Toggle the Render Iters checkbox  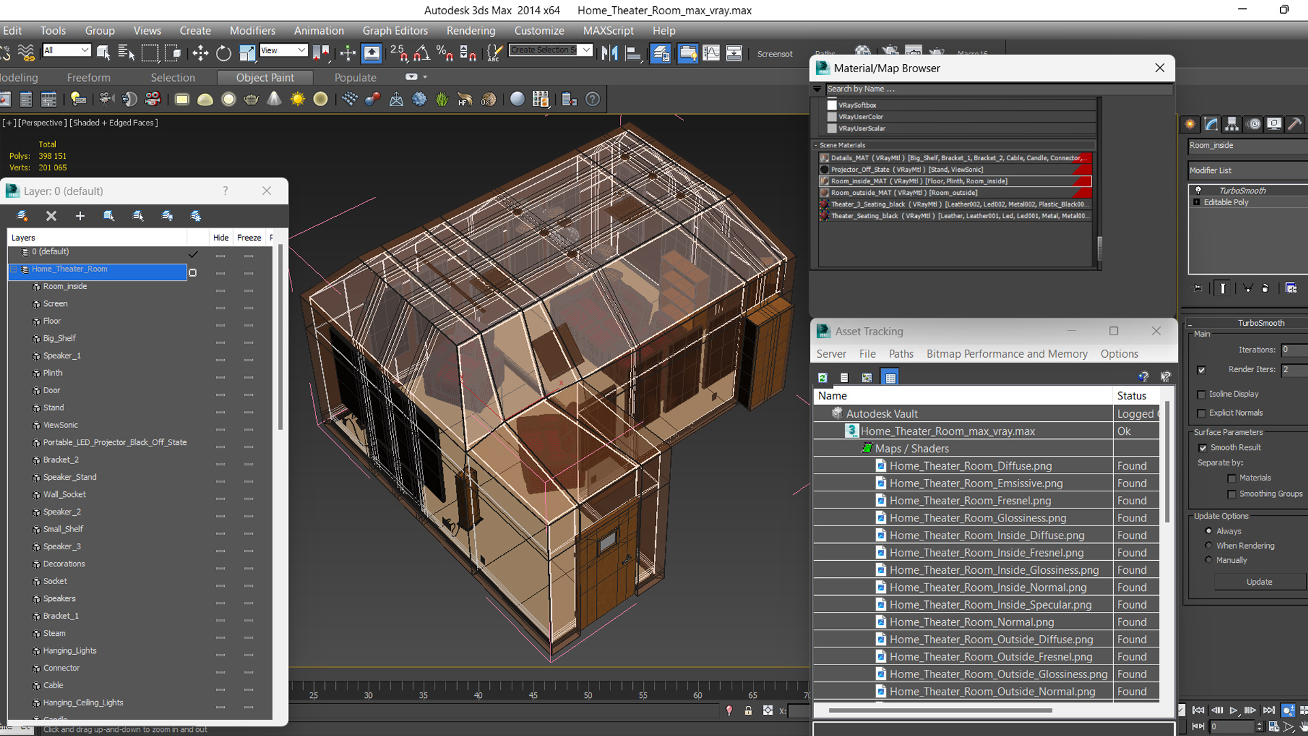tap(1202, 370)
